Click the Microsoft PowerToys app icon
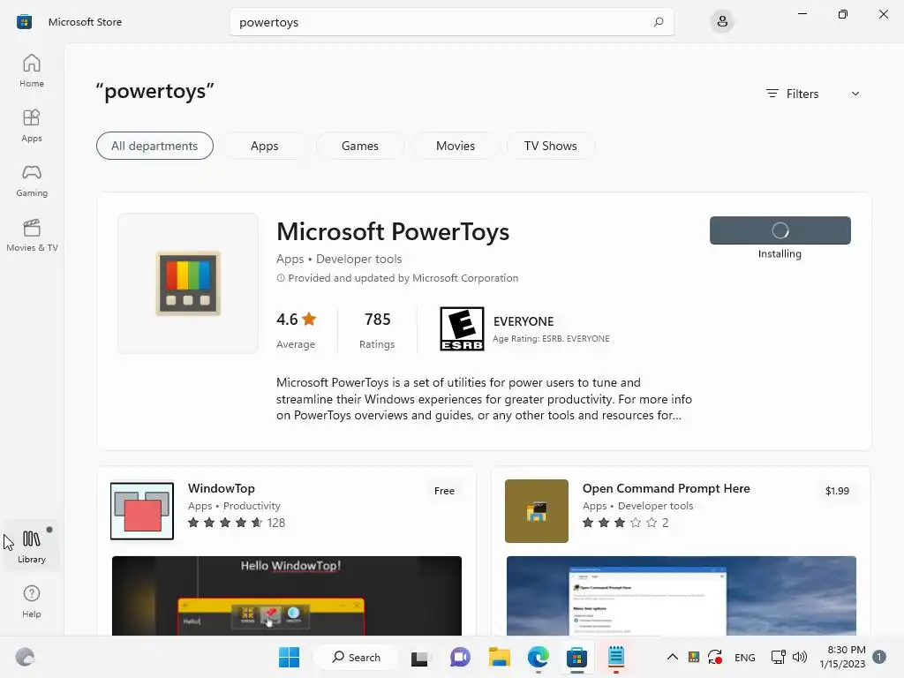This screenshot has height=678, width=904. click(x=188, y=283)
